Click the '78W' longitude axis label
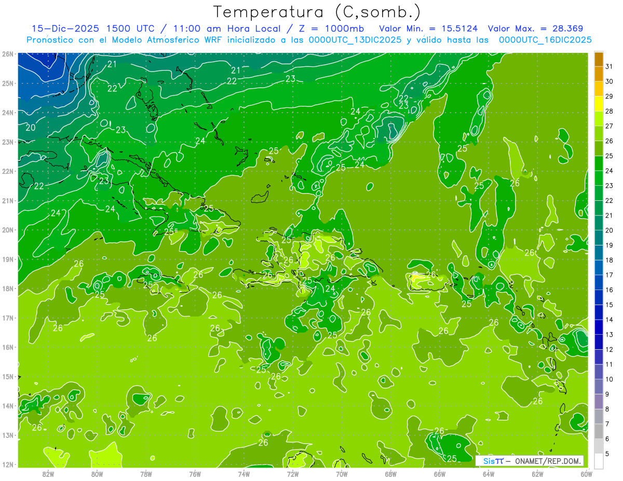 pos(146,474)
